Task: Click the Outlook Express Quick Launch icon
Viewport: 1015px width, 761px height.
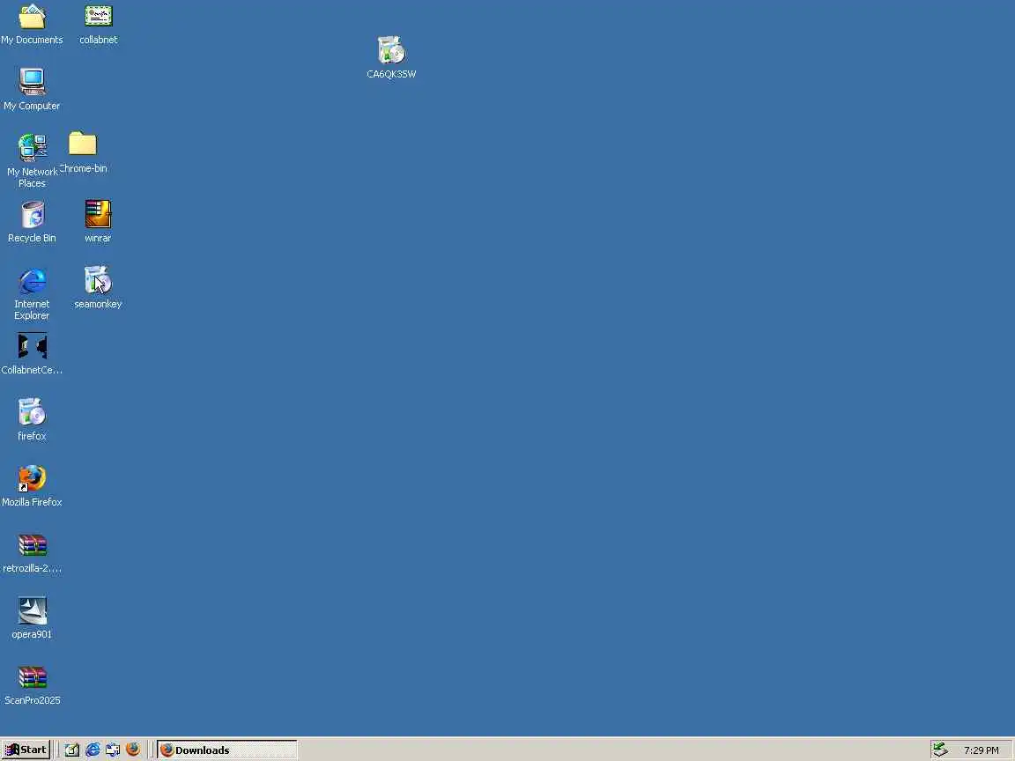Action: click(x=113, y=750)
